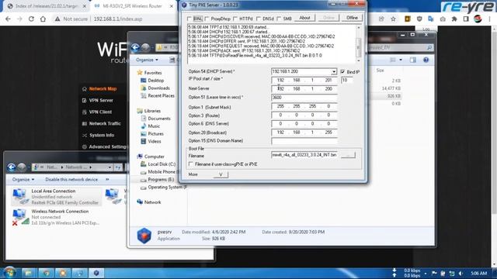
Task: Open the view options dropdown arrow in Explorer
Action: point(401,60)
